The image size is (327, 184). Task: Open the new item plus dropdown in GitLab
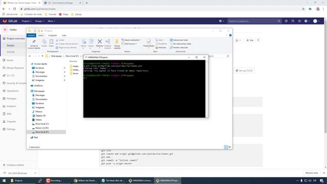coord(221,21)
